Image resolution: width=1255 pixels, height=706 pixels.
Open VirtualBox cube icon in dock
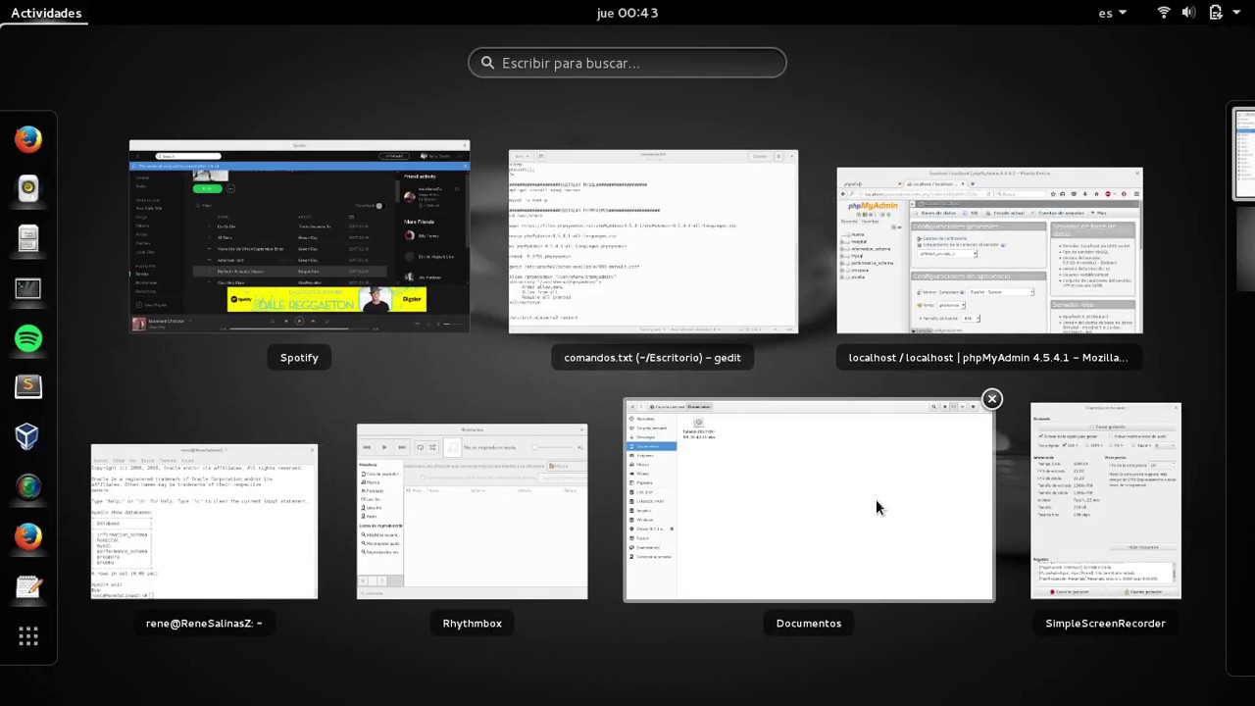coord(28,437)
